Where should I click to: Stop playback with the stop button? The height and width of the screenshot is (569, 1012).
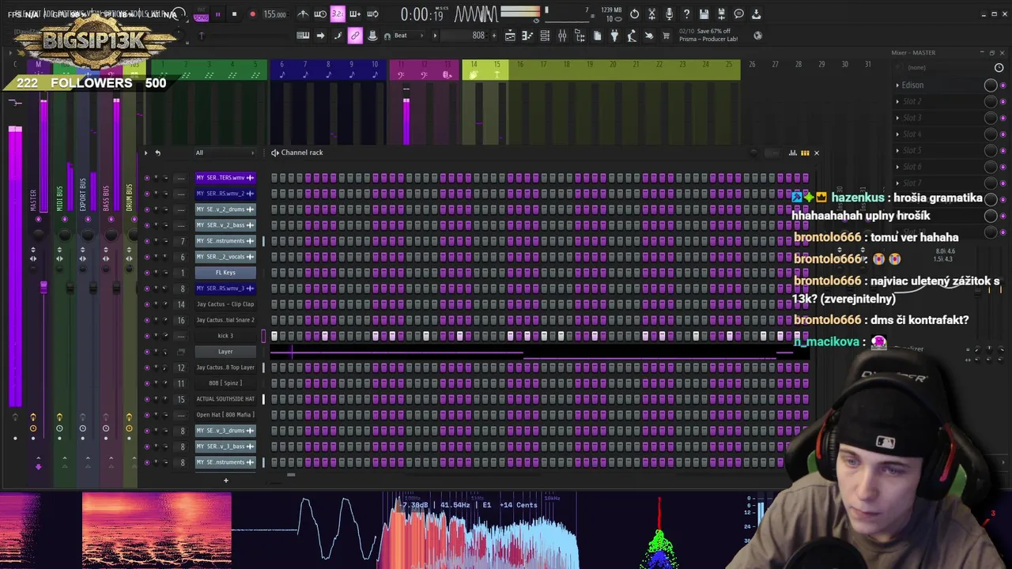click(234, 14)
